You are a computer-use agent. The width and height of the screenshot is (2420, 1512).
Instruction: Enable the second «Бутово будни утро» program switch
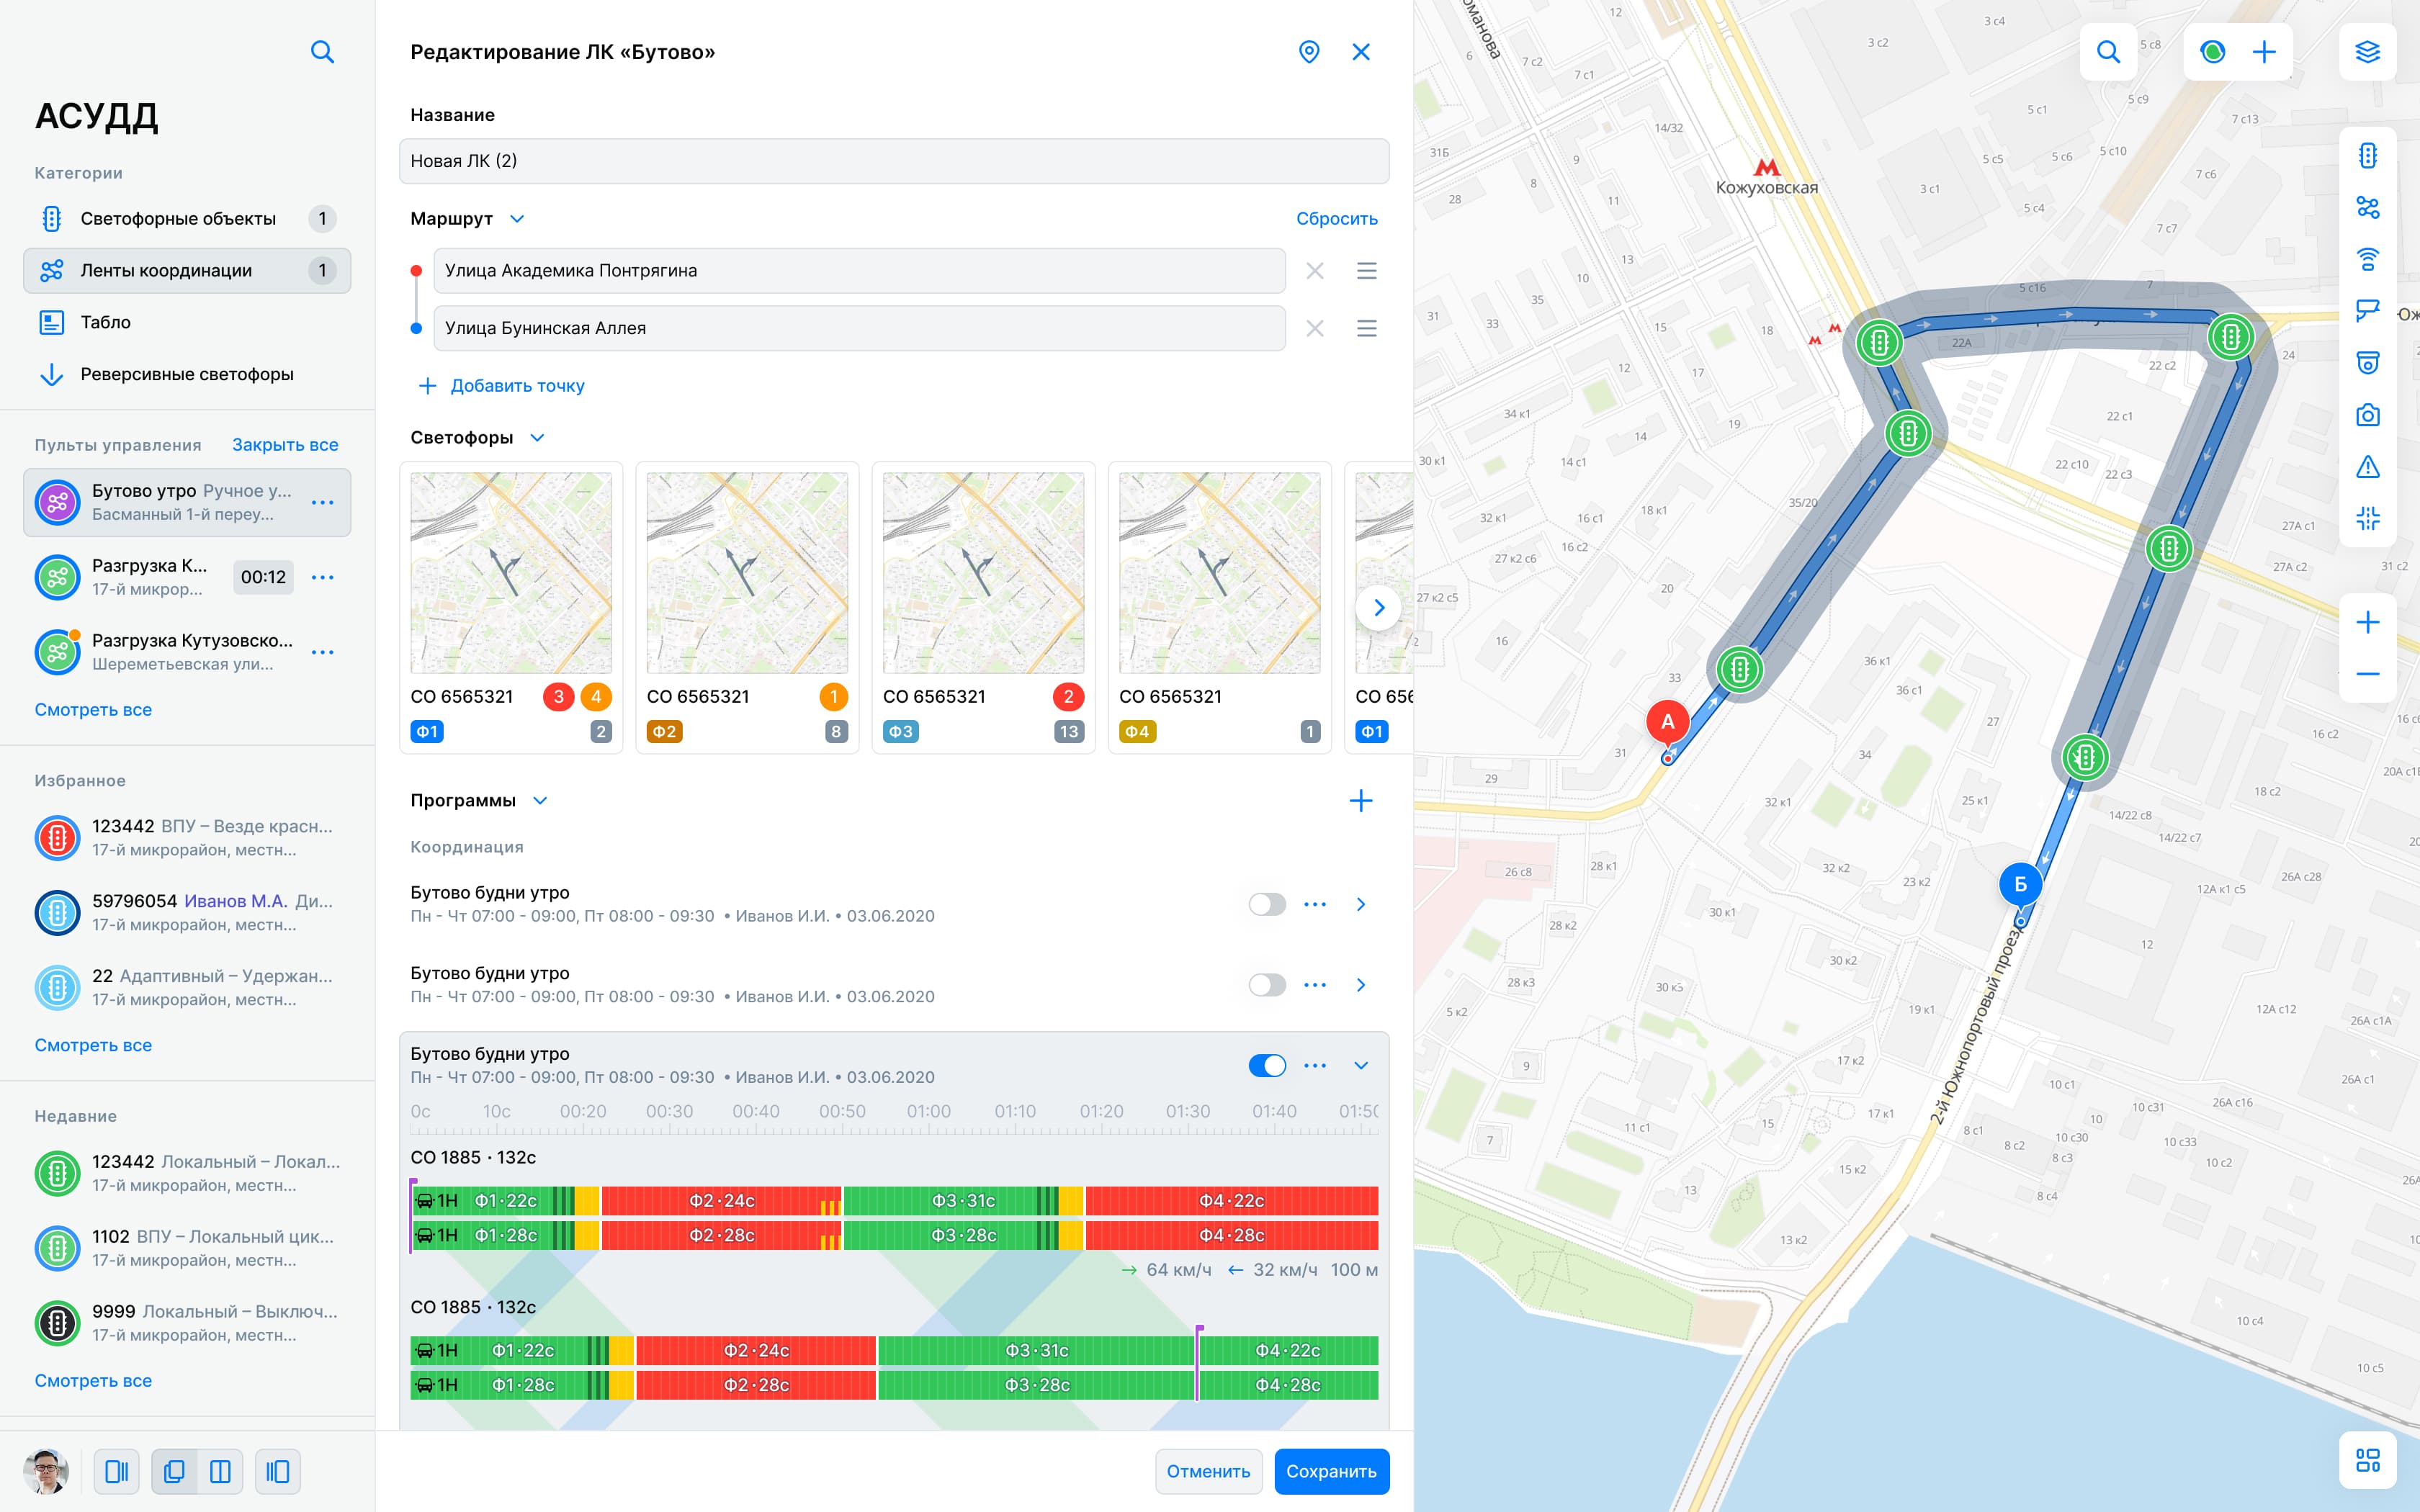(1267, 984)
